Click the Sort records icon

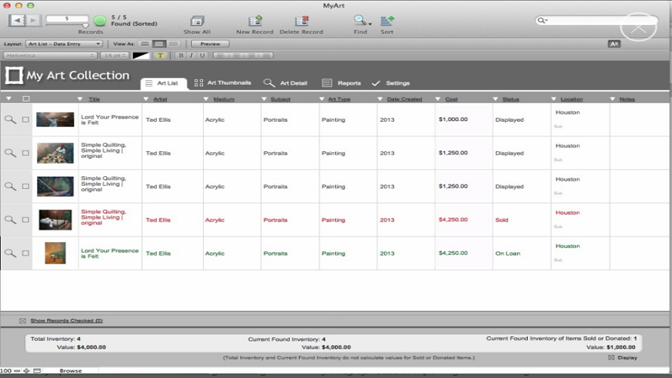point(387,20)
